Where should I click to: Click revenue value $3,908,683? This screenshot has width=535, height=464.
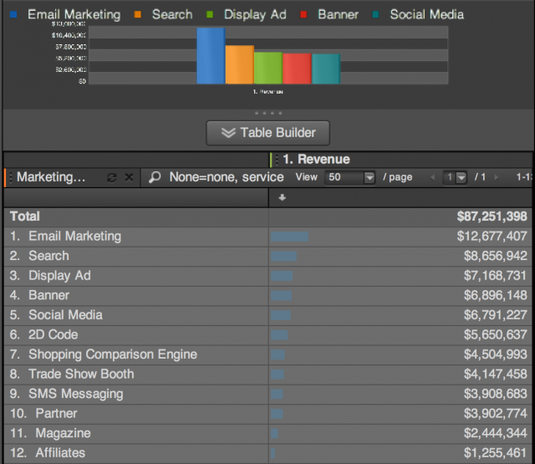(496, 394)
